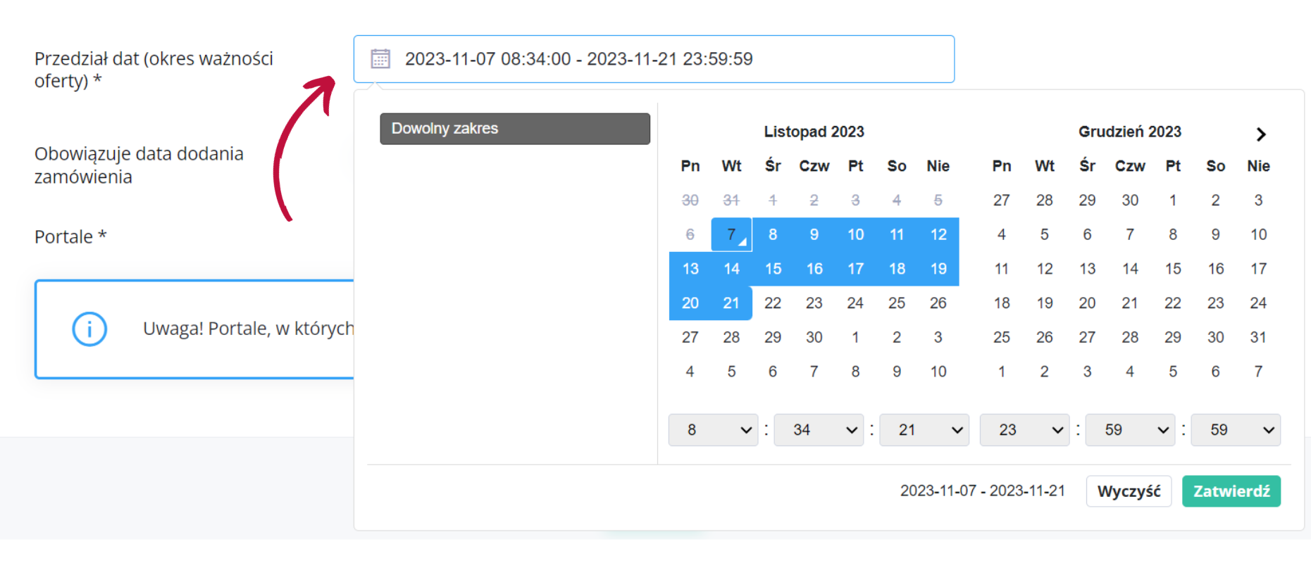Open the end hour dropdown showing 23
This screenshot has height=563, width=1311.
coord(1024,430)
